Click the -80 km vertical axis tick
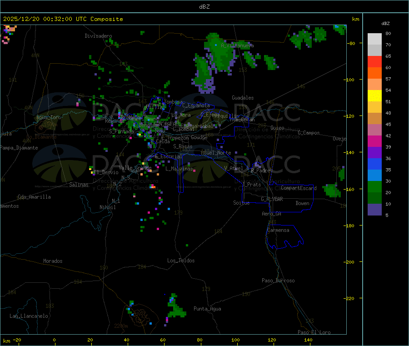The width and height of the screenshot is (409, 346). pos(351,43)
